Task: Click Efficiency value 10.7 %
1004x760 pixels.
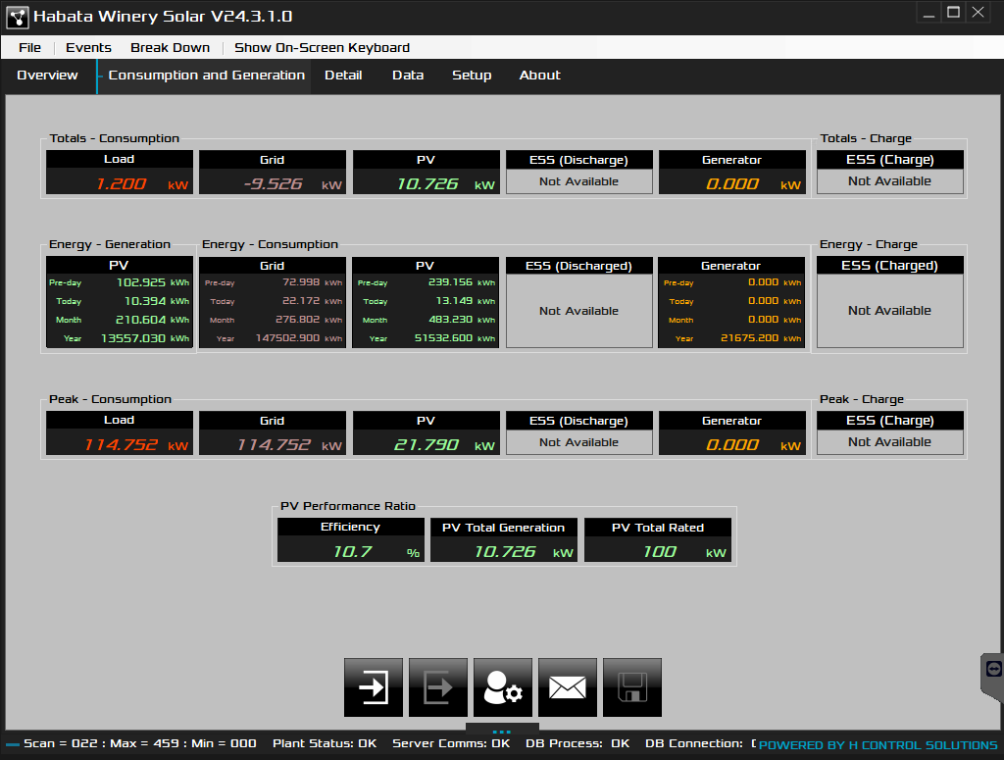Action: [x=350, y=550]
